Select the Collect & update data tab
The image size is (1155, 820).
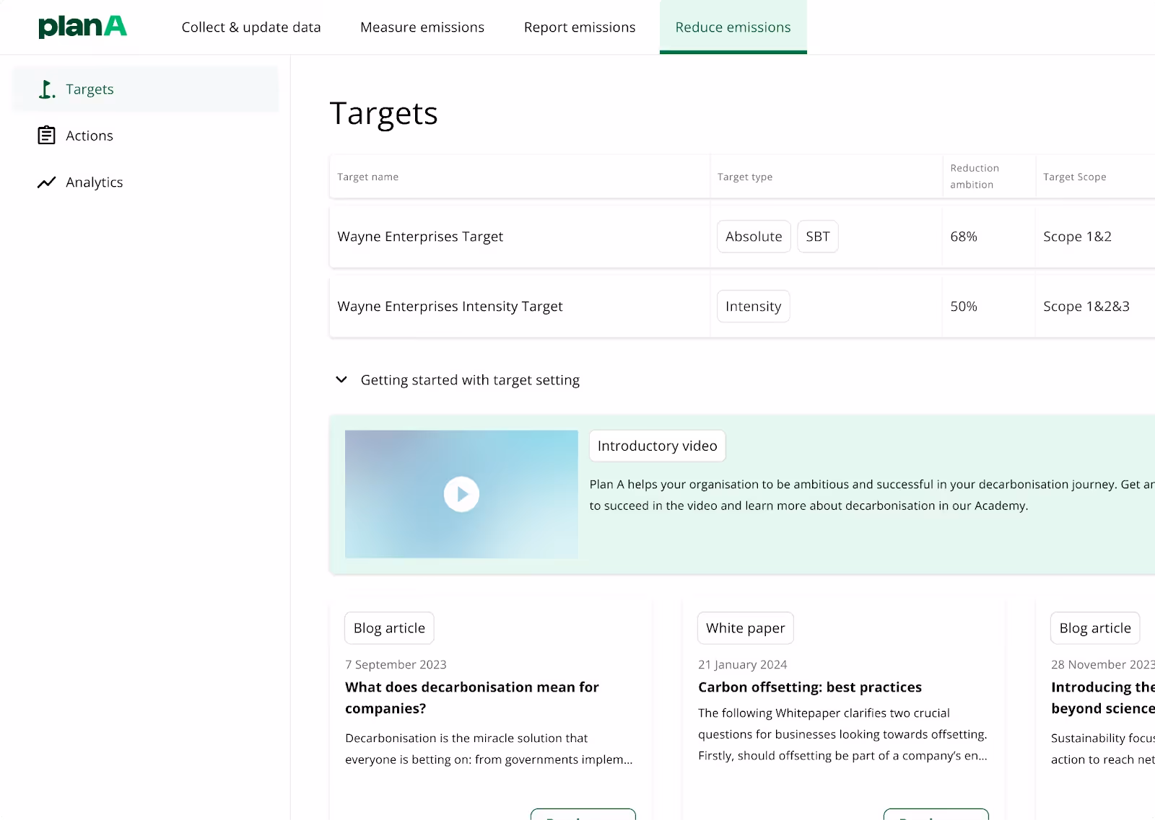point(251,27)
